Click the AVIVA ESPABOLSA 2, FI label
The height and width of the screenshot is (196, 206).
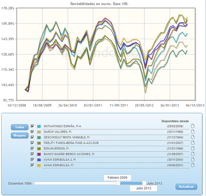[60, 160]
